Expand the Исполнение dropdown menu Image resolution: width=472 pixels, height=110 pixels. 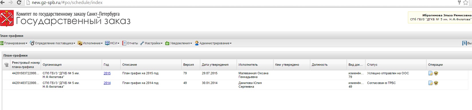[90, 43]
